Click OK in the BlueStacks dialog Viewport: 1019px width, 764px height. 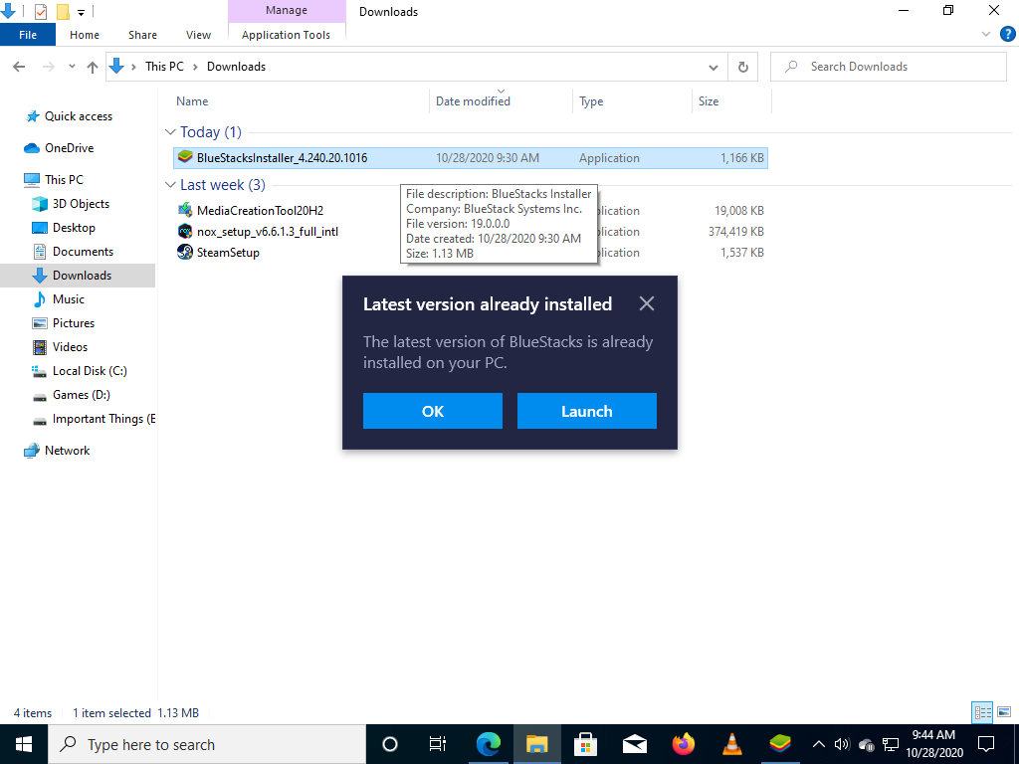pos(433,411)
